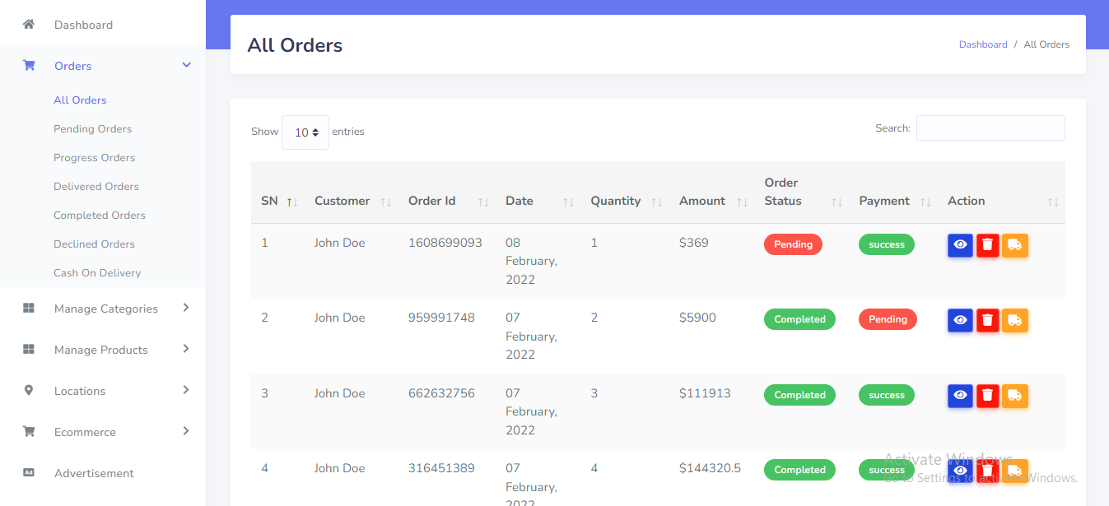
Task: Expand the Ecommerce sidebar submenu
Action: point(186,431)
